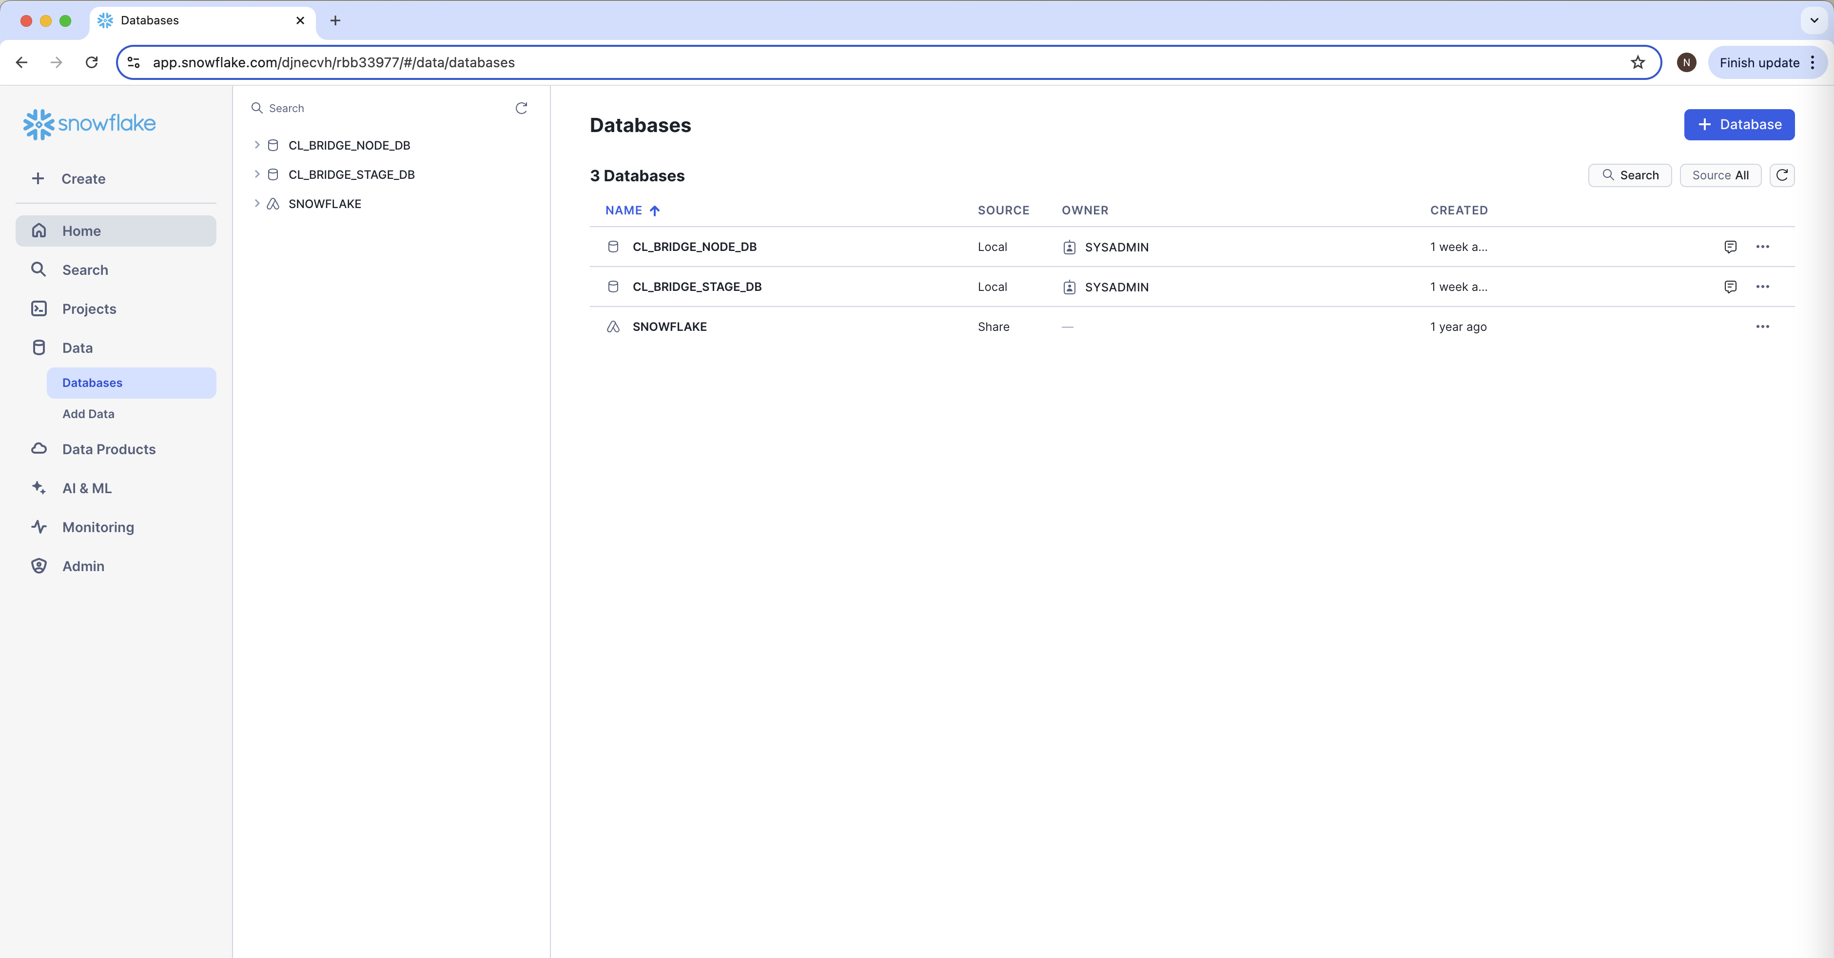Open the CL_BRIDGE_STAGE_DB database link
The width and height of the screenshot is (1834, 958).
pos(696,287)
